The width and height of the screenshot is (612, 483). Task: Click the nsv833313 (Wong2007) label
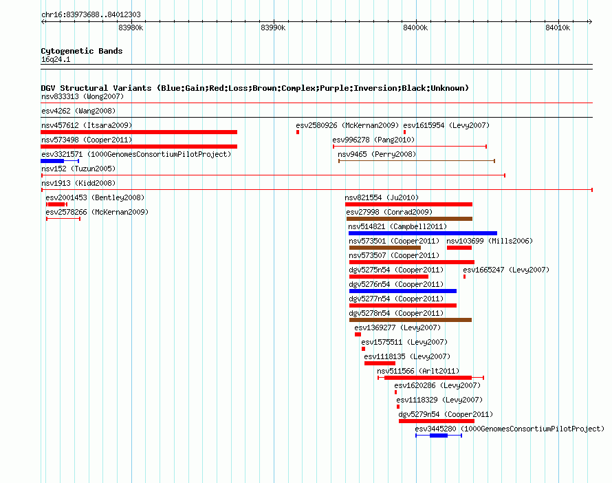point(83,96)
